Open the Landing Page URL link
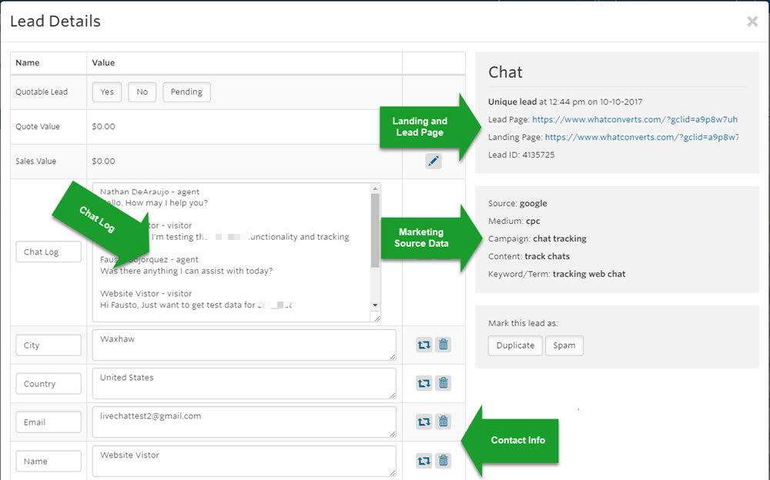 [641, 137]
